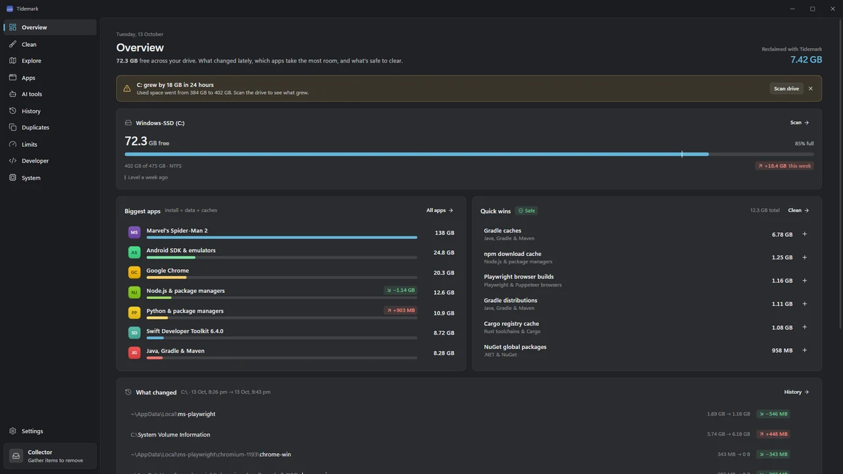Add Playwright browser builds to collector
The image size is (843, 474).
point(804,280)
